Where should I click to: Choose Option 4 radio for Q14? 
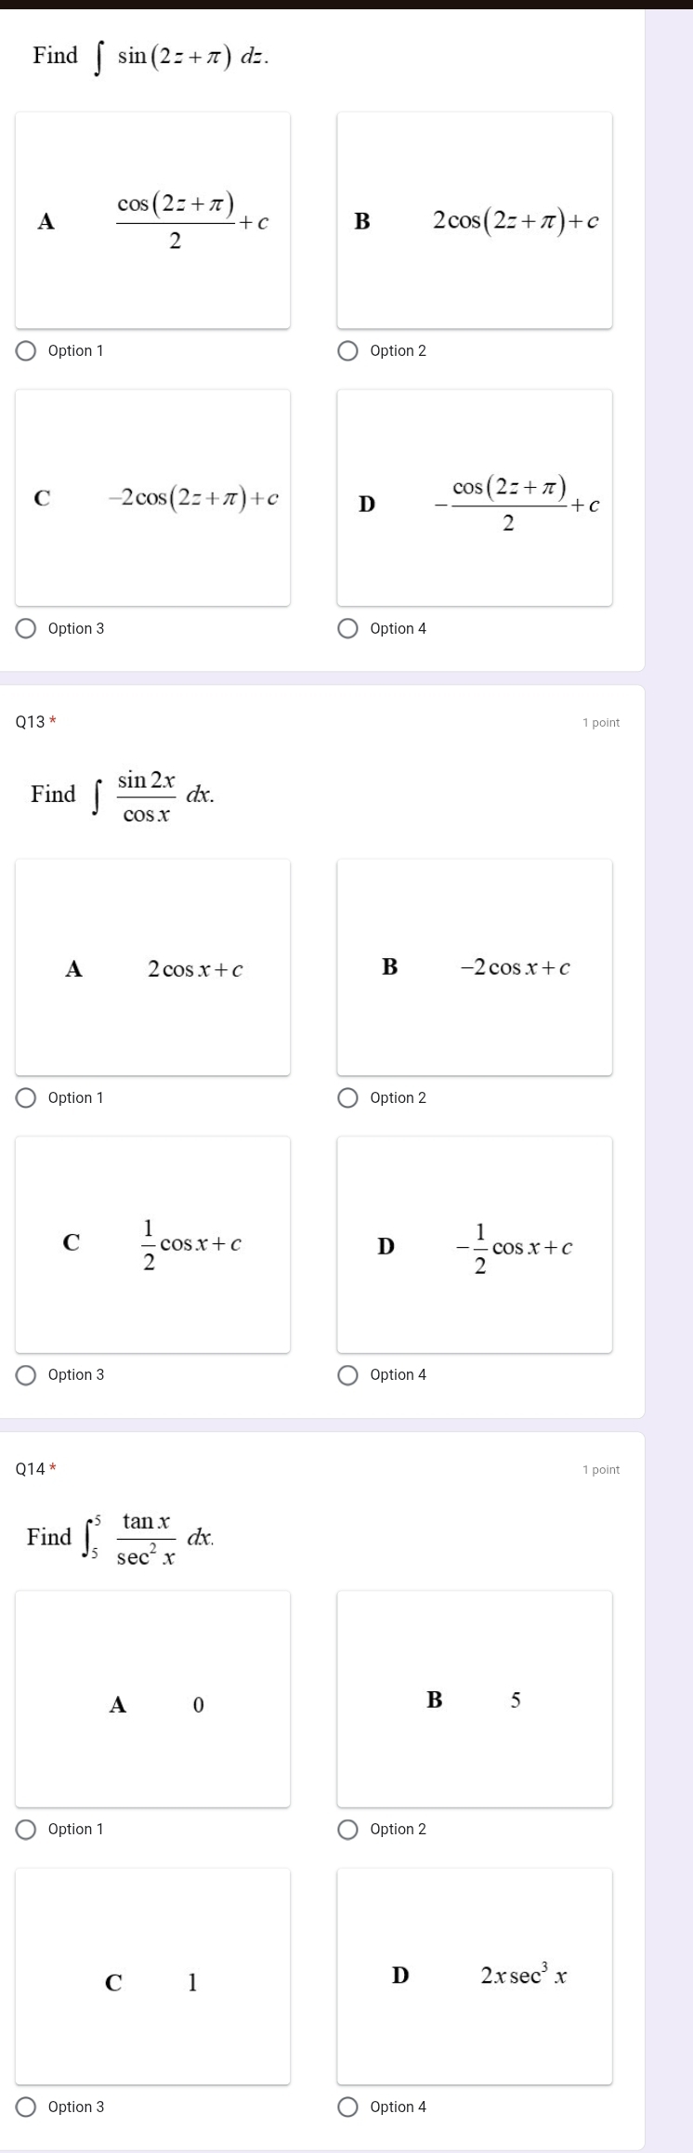click(x=348, y=2107)
